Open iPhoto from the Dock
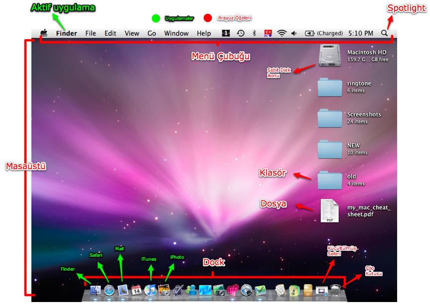The height and width of the screenshot is (308, 430). (164, 290)
